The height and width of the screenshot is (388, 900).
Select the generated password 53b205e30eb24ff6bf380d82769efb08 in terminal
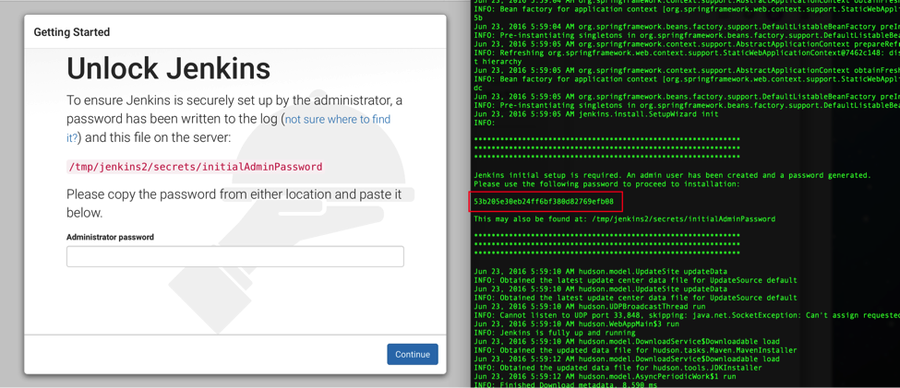tap(544, 202)
